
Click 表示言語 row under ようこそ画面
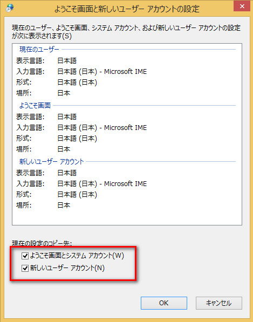pos(46,117)
